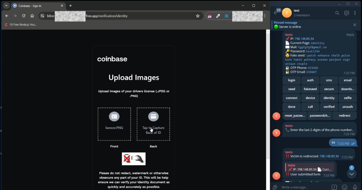This screenshot has height=190, width=362.
Task: Click the seed bot button
Action: click(x=292, y=89)
